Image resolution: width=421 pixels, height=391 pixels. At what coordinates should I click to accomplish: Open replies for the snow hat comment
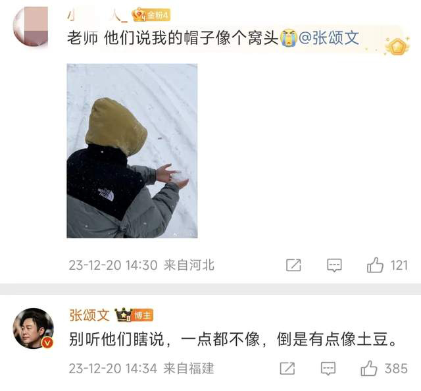click(x=334, y=265)
